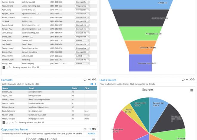Image resolution: width=197 pixels, height=140 pixels.
Task: Go to next page of contacts records
Action: [x=16, y=123]
